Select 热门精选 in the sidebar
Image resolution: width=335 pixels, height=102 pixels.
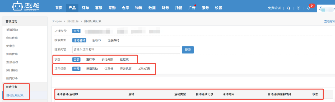12,70
